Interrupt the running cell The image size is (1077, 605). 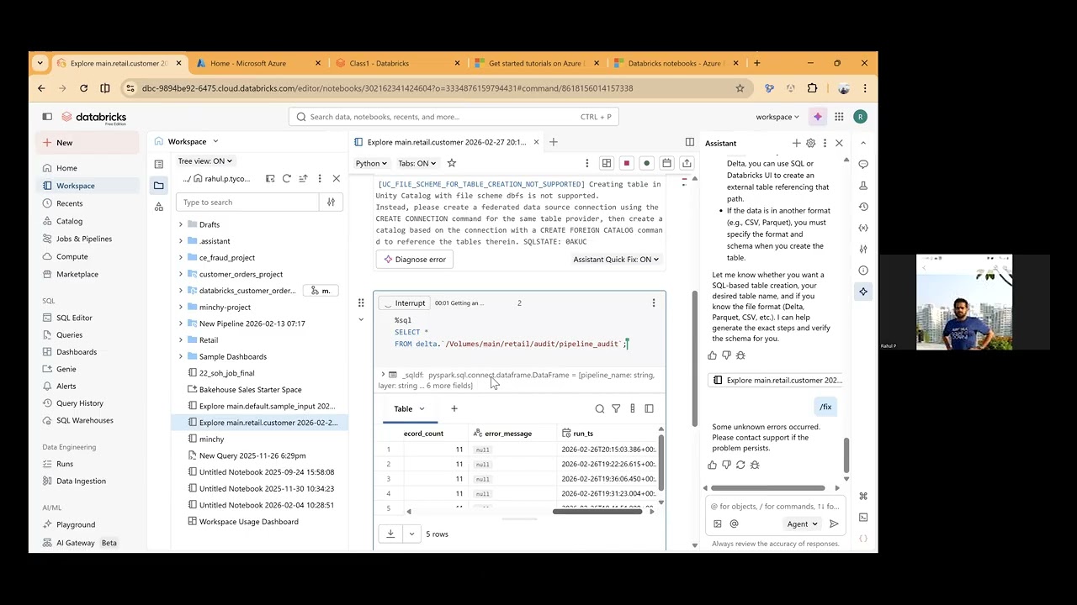[404, 302]
